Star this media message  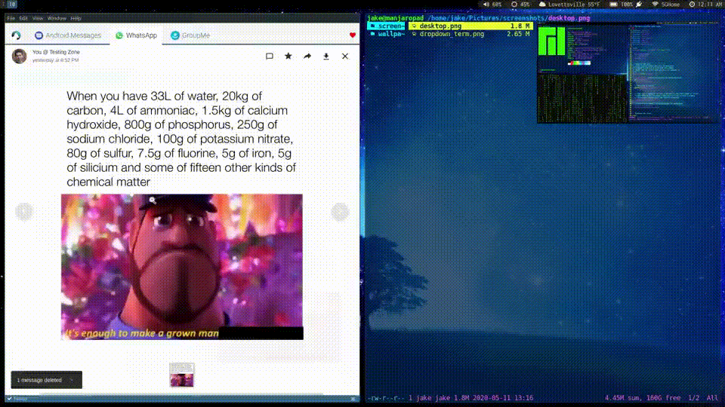(288, 57)
